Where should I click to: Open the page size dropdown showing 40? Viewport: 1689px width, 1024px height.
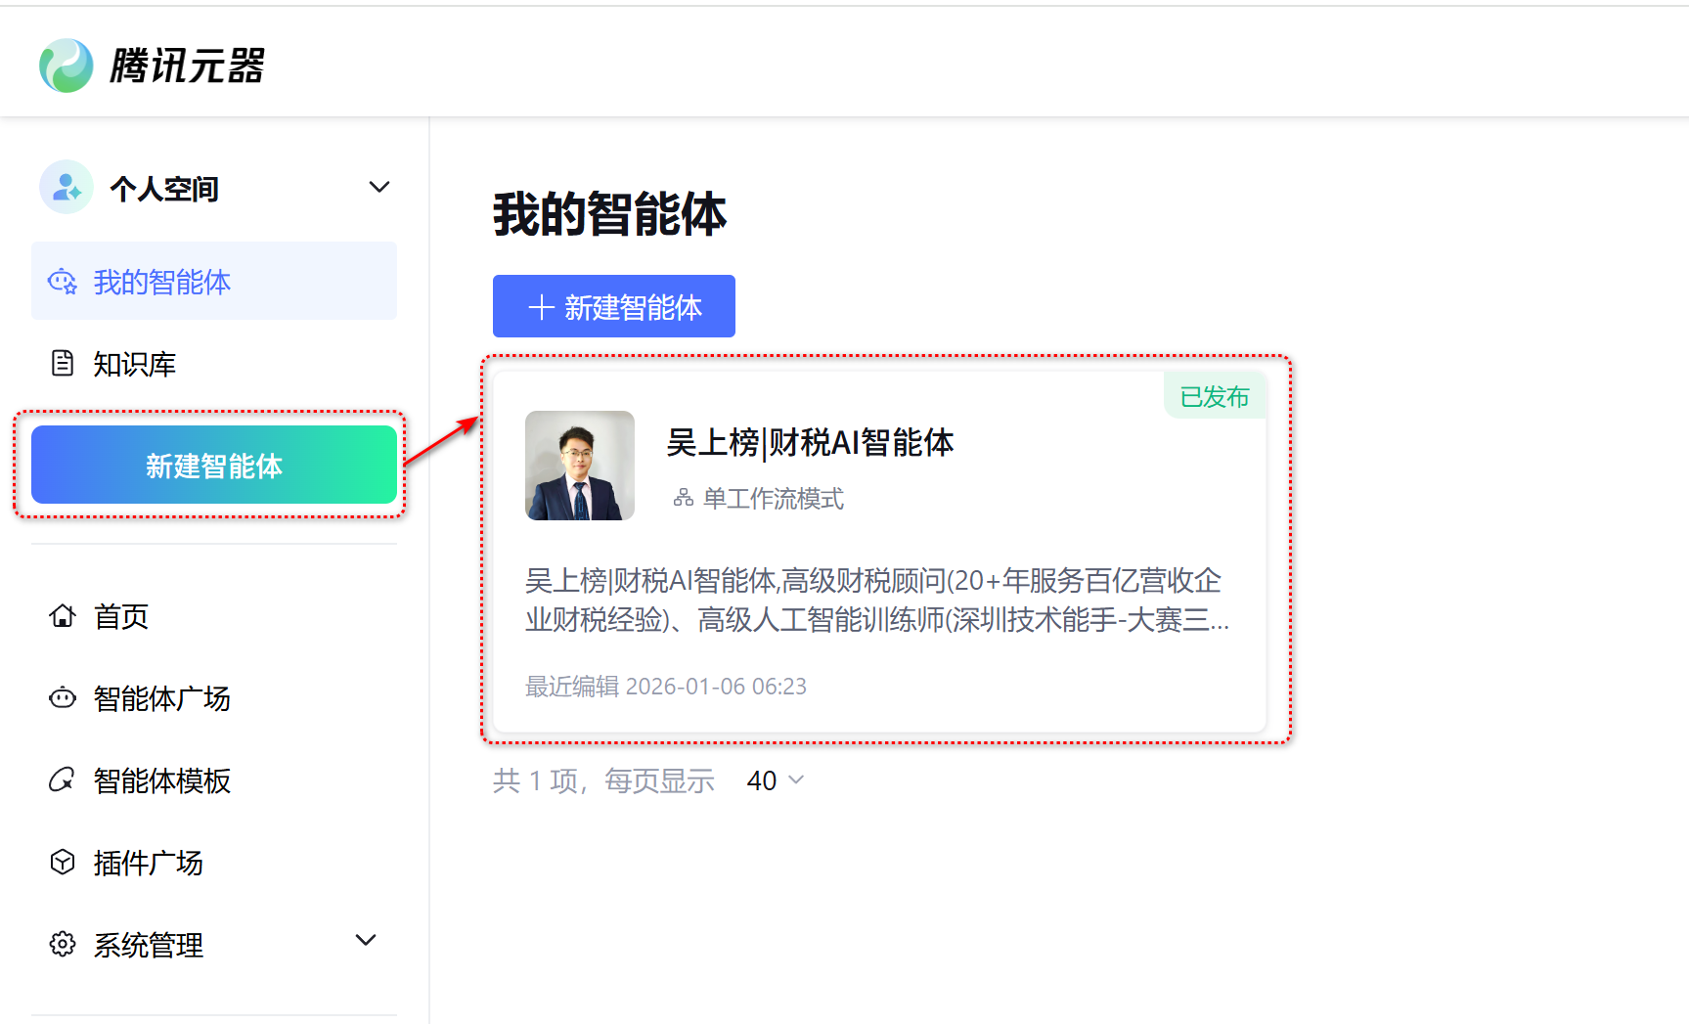[x=775, y=780]
